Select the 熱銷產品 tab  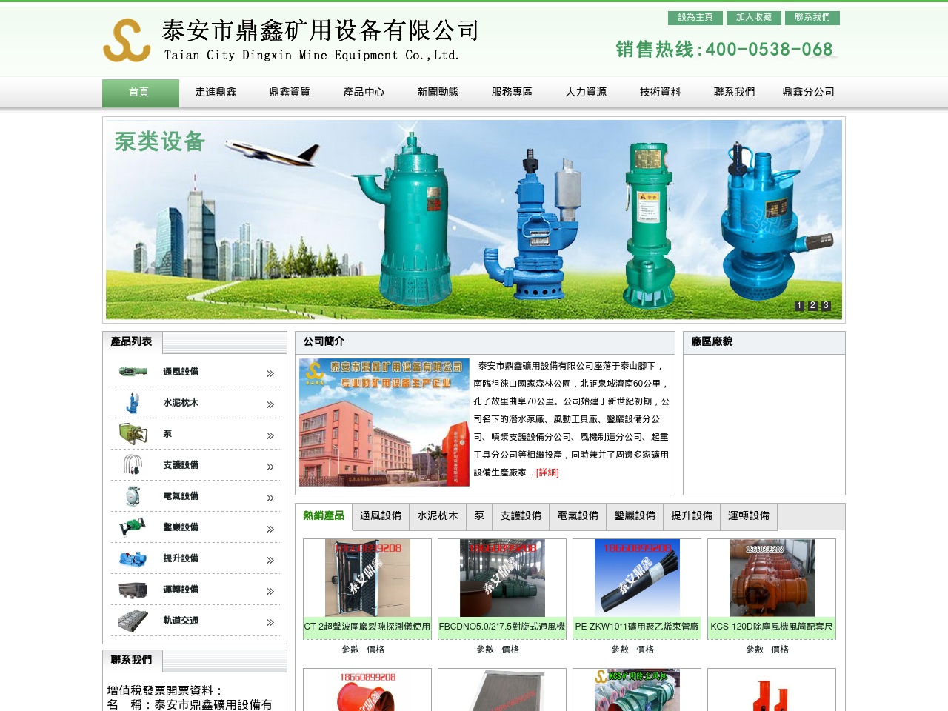(324, 516)
